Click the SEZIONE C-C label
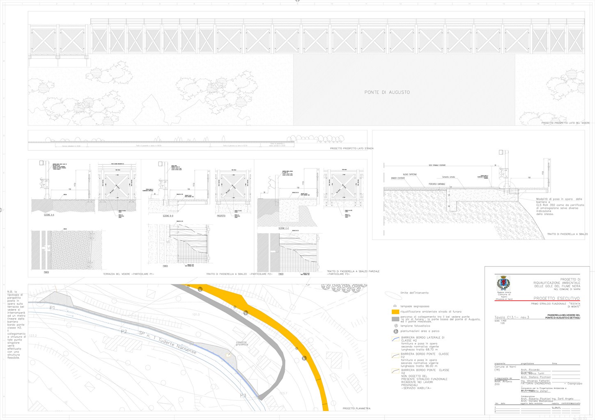The image size is (595, 420). pos(283,228)
